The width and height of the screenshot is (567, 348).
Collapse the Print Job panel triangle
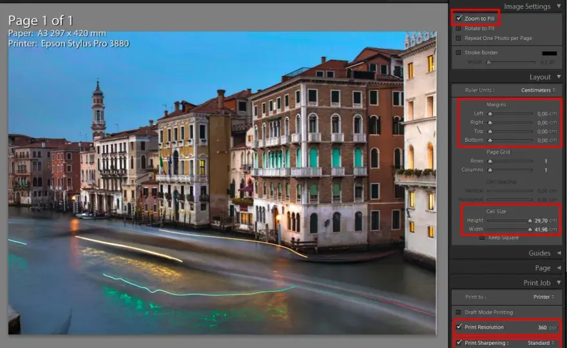pyautogui.click(x=559, y=282)
